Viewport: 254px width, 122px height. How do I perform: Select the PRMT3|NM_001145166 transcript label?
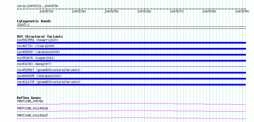click(33, 108)
